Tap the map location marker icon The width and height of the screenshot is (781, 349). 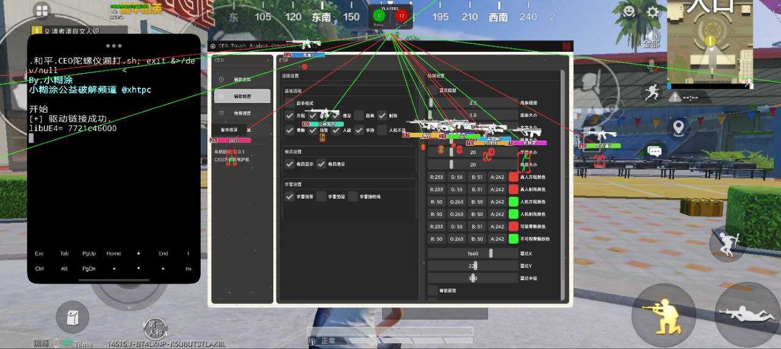678,126
